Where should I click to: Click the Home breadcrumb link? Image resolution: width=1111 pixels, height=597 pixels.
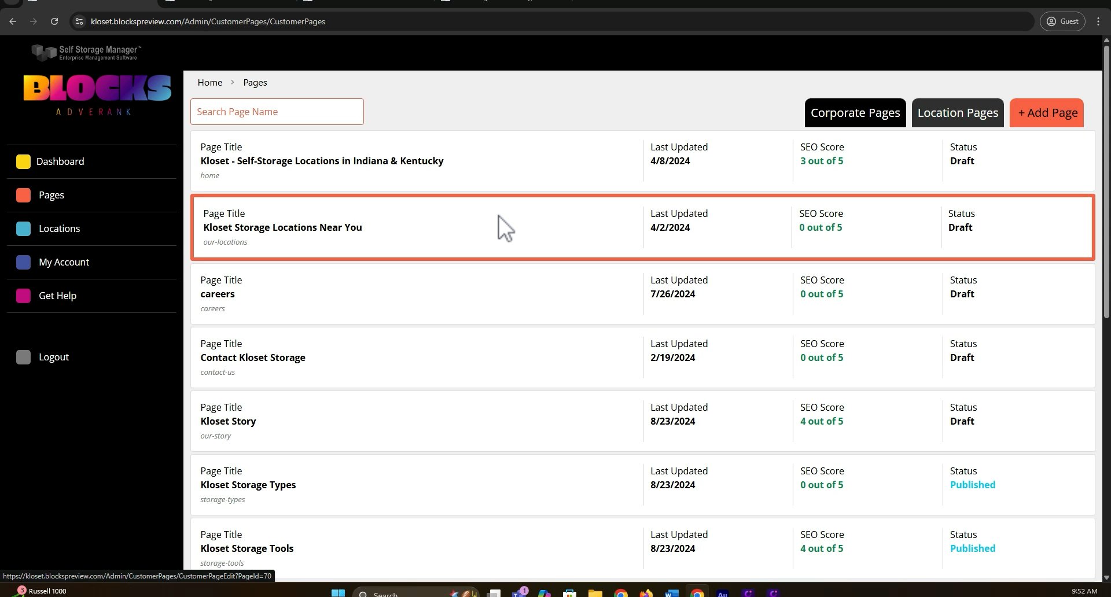[x=210, y=83]
